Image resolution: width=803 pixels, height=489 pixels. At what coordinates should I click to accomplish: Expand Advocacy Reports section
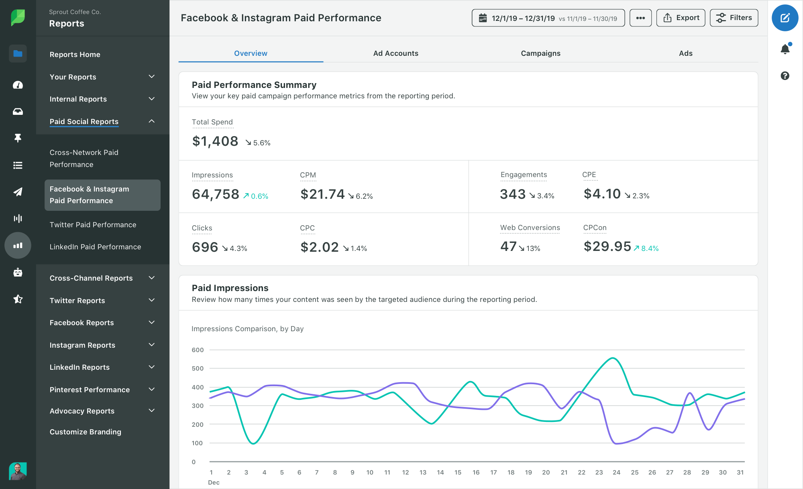point(102,411)
